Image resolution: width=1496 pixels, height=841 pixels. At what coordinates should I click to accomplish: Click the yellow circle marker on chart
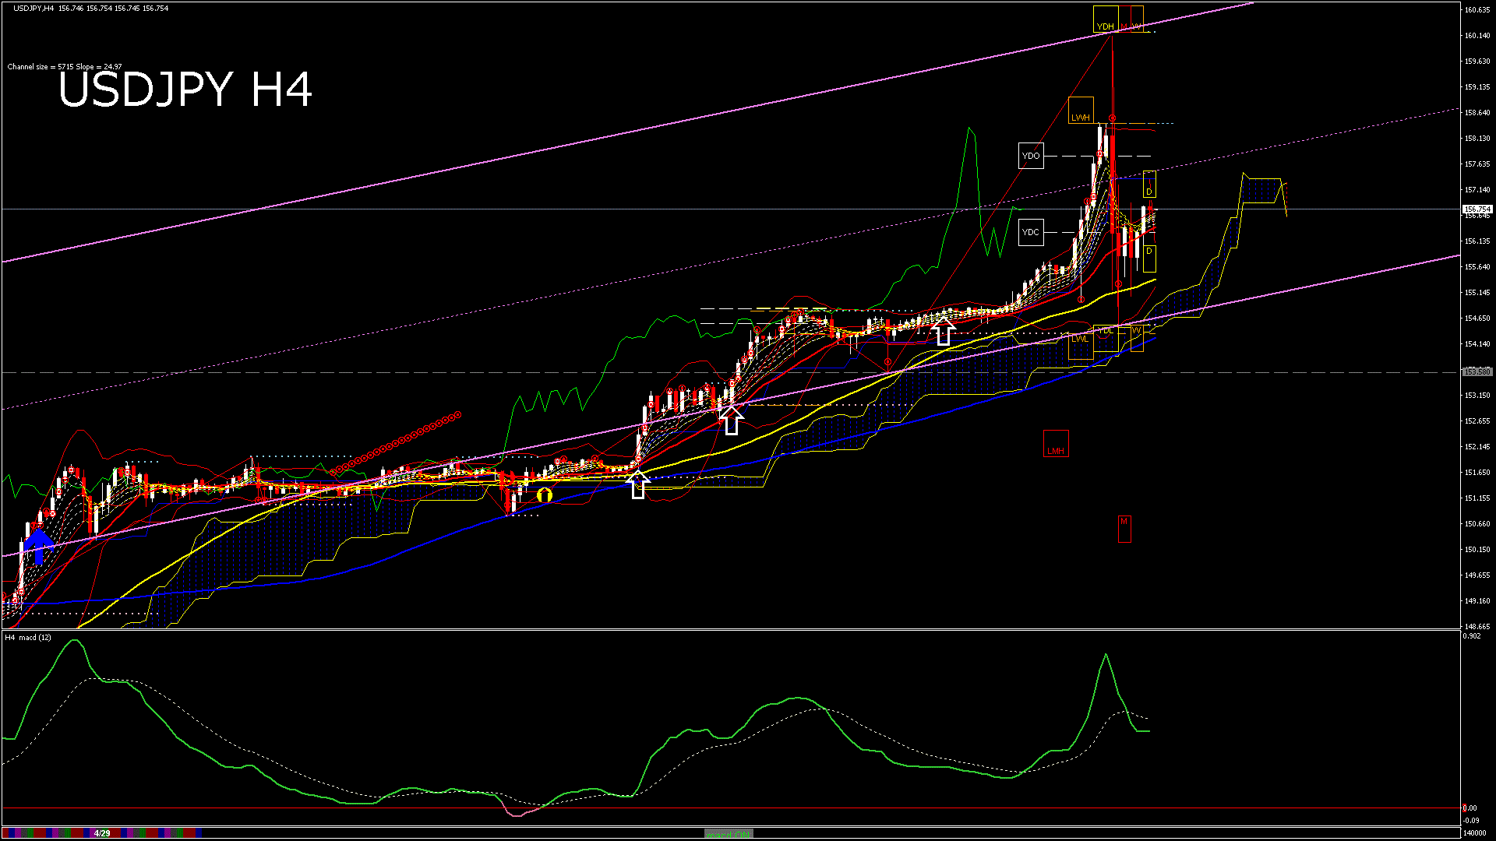coord(544,494)
